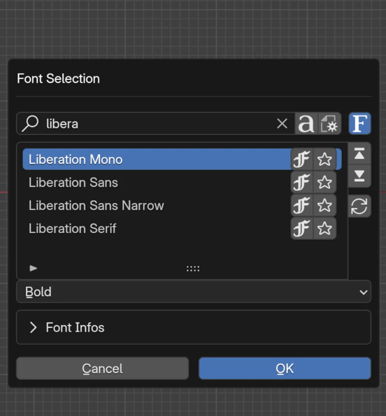Viewport: 386px width, 416px height.
Task: Expand the Font Infos panel
Action: [x=193, y=327]
